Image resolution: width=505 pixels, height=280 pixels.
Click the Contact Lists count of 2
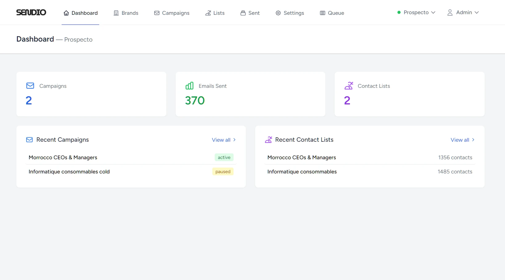[x=347, y=100]
